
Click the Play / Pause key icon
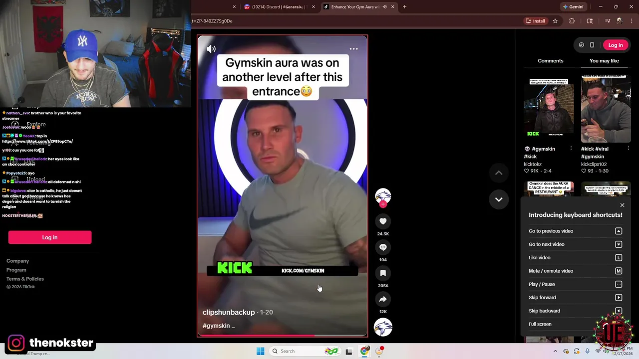pos(619,284)
